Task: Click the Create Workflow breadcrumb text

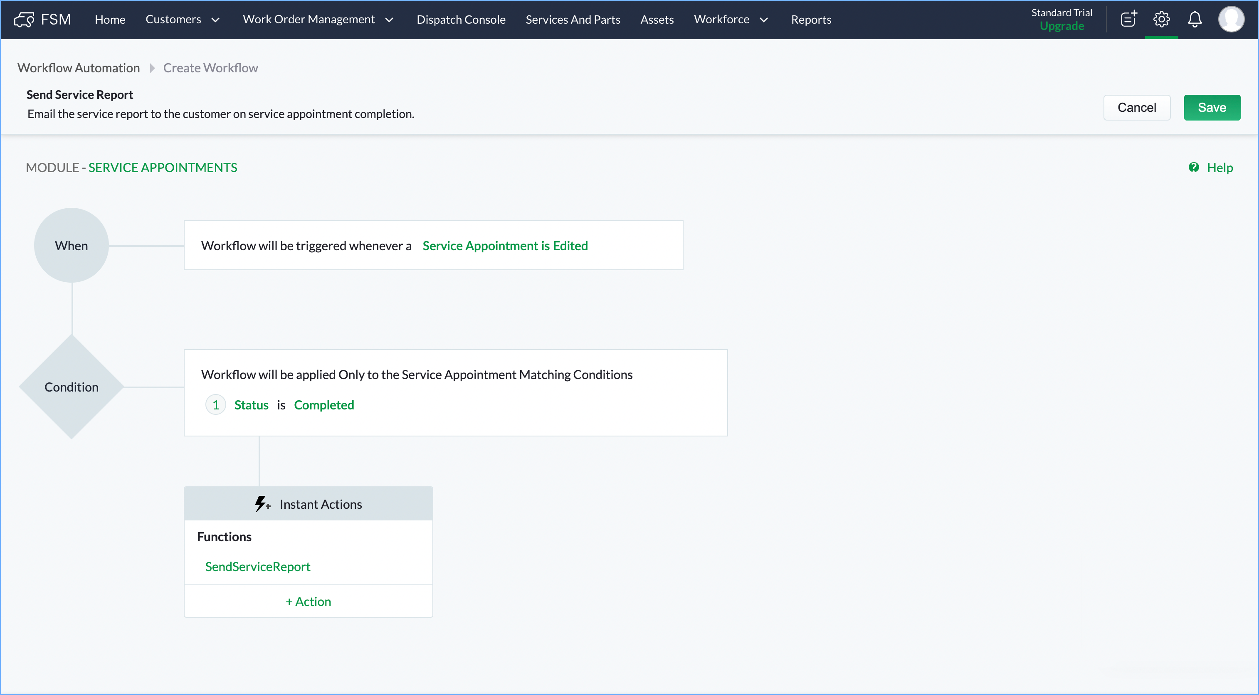Action: tap(211, 68)
